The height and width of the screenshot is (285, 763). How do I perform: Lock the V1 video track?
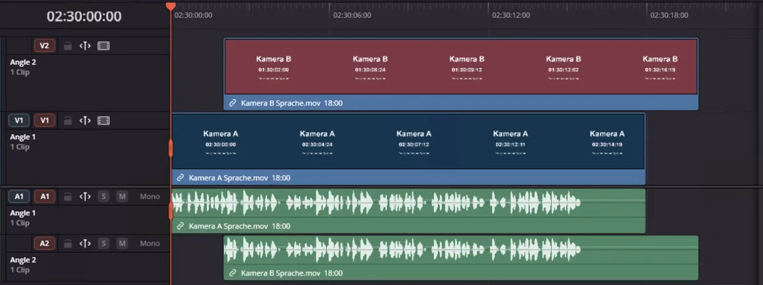(68, 121)
